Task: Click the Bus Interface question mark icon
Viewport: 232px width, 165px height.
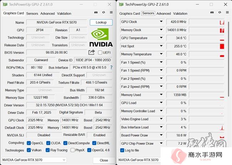Action: tap(111, 67)
